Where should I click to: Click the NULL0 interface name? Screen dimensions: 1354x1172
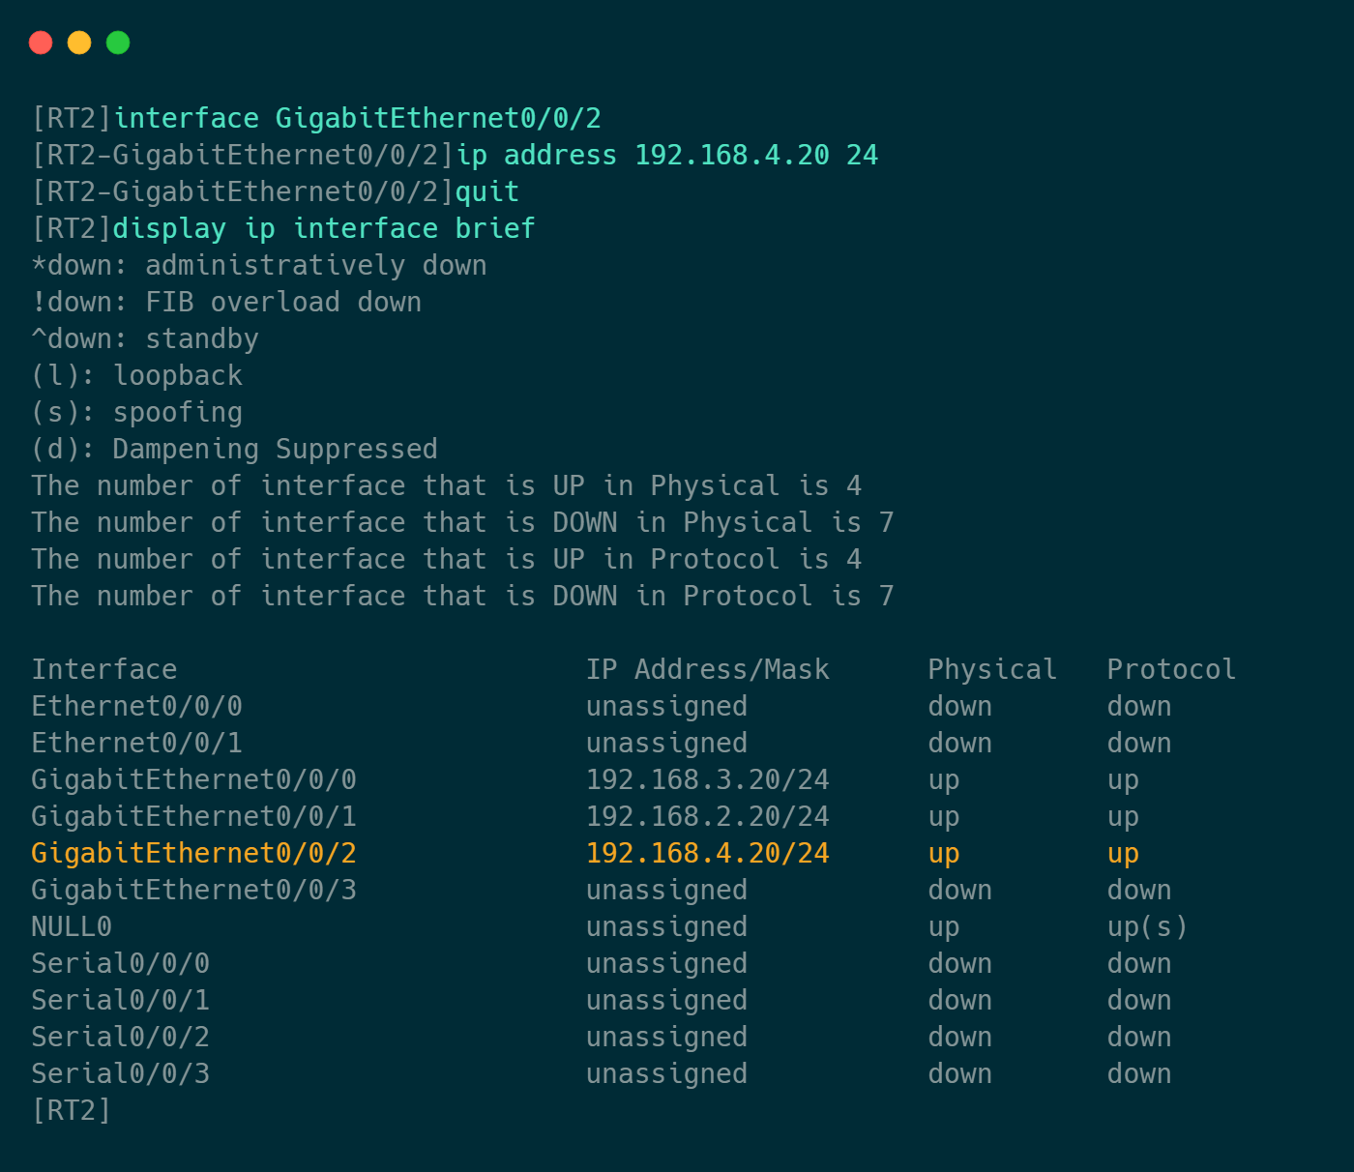pyautogui.click(x=72, y=926)
